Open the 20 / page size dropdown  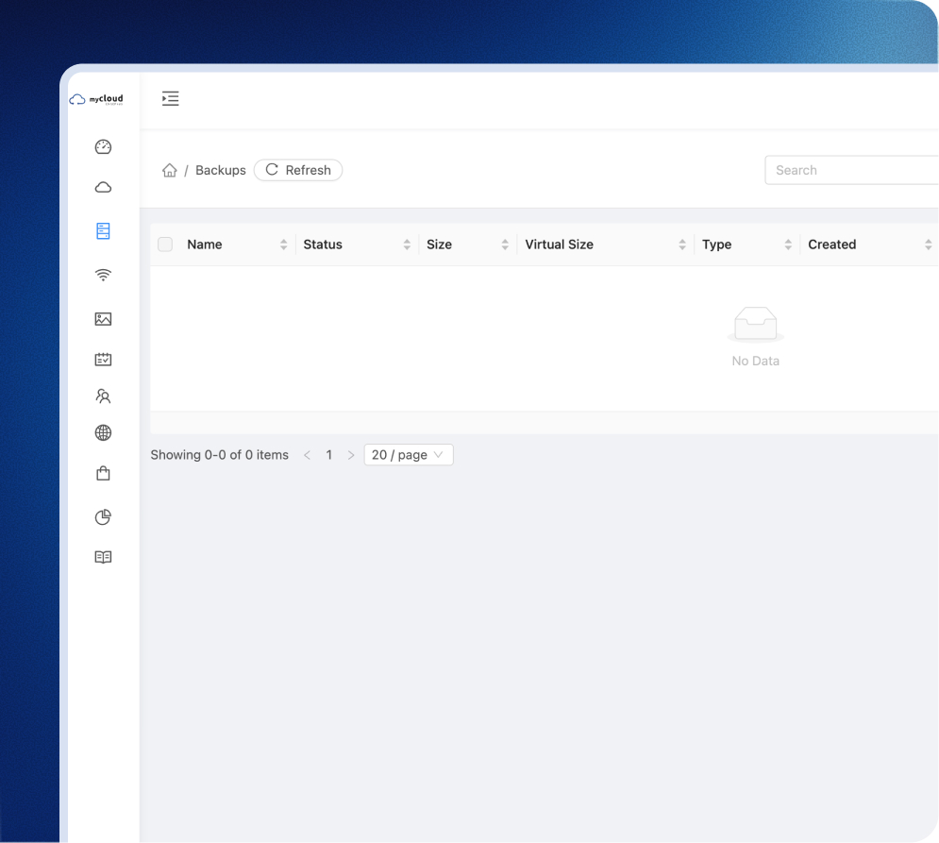click(409, 455)
